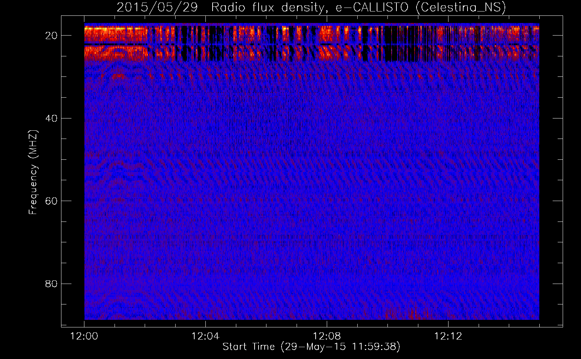Click the 'Frequency (MHZ)' vertical axis label
The height and width of the screenshot is (359, 581).
coord(33,172)
